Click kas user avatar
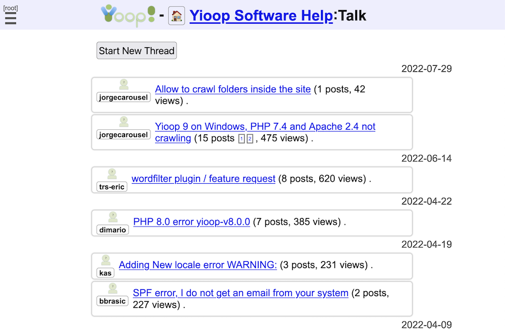 [x=105, y=260]
